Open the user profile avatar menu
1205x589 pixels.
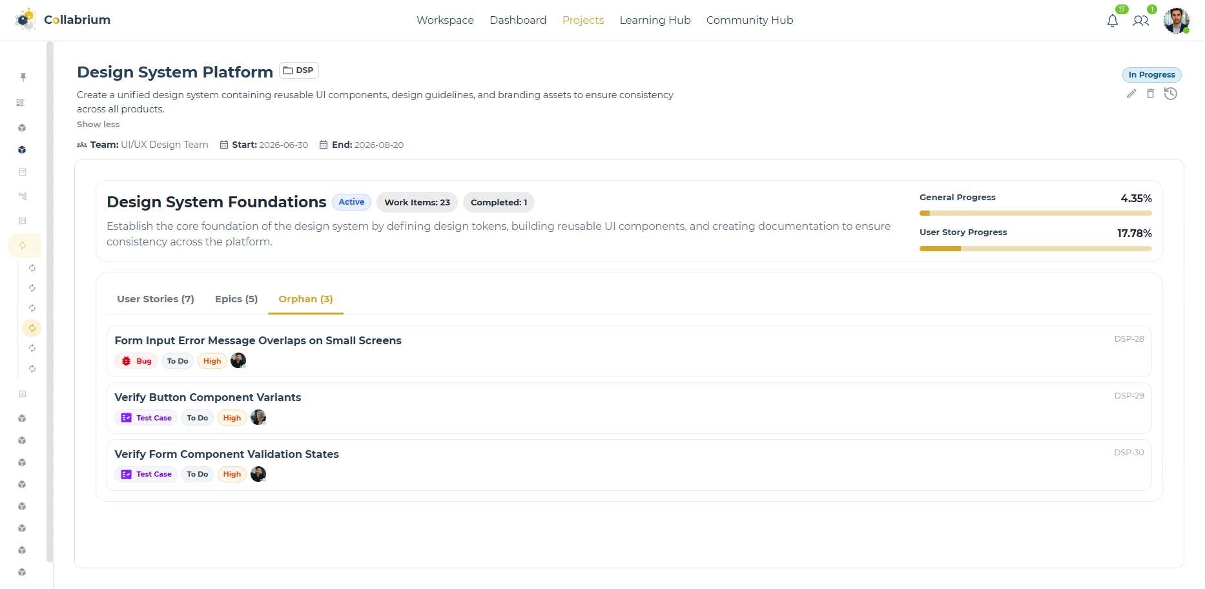[1177, 20]
